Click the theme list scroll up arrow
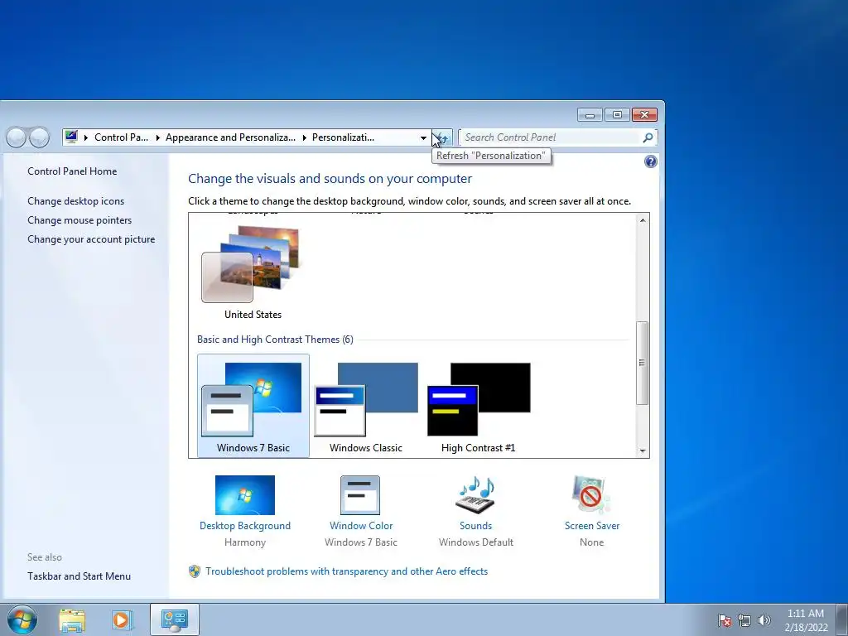Viewport: 848px width, 636px height. (x=643, y=220)
